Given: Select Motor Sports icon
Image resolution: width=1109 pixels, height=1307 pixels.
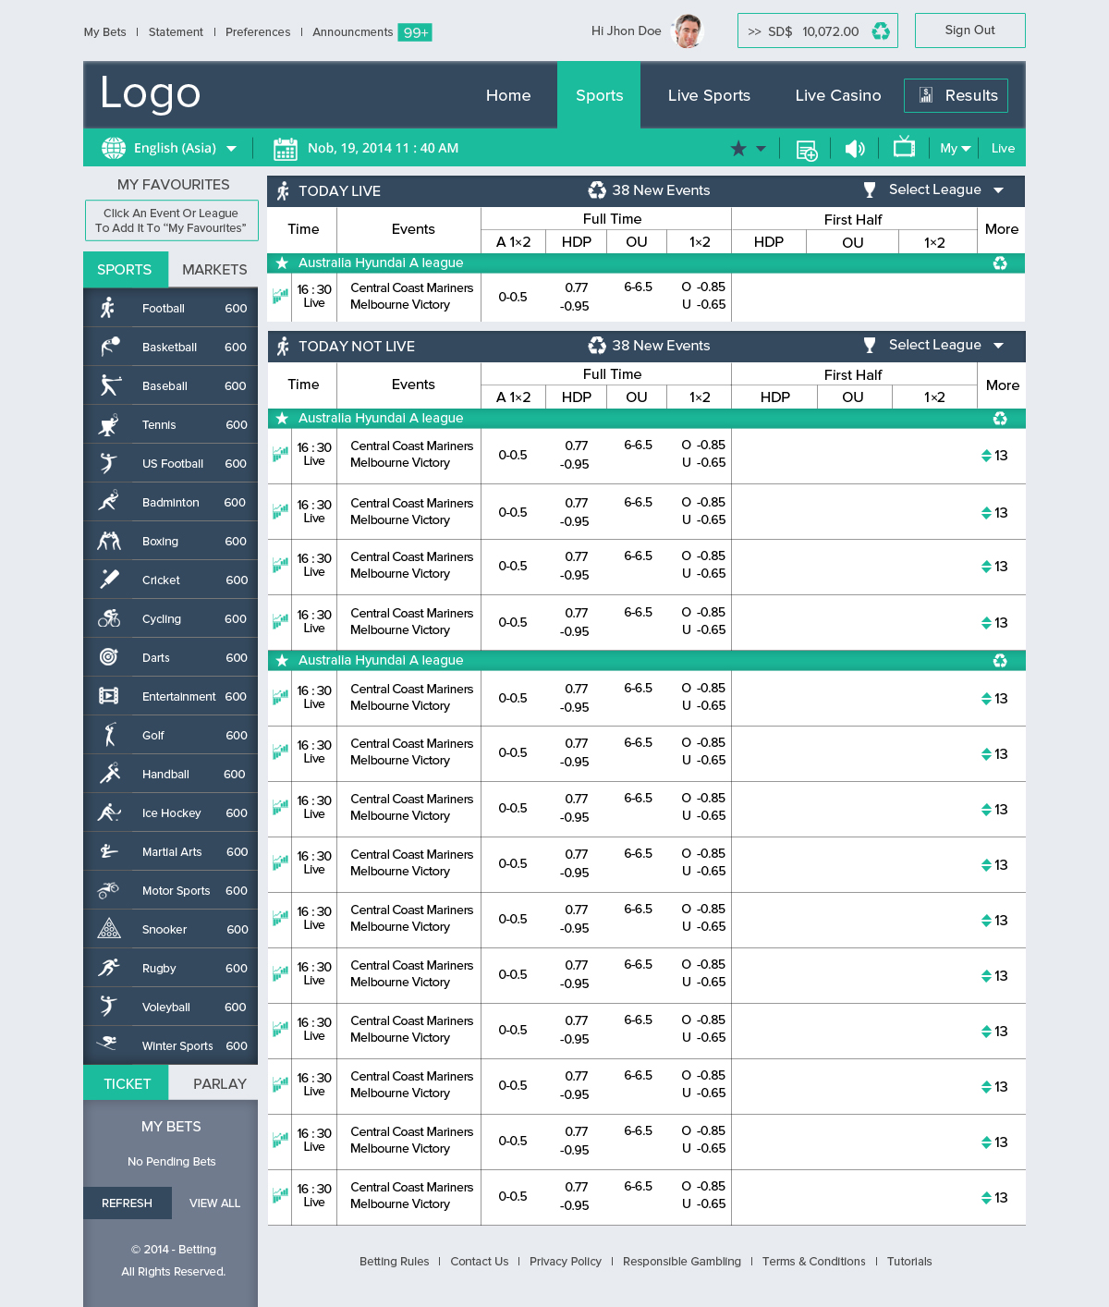Looking at the screenshot, I should 109,890.
